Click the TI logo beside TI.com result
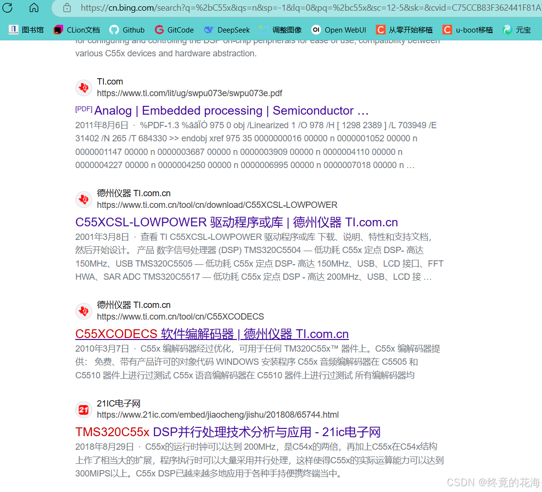Image resolution: width=542 pixels, height=492 pixels. [84, 88]
